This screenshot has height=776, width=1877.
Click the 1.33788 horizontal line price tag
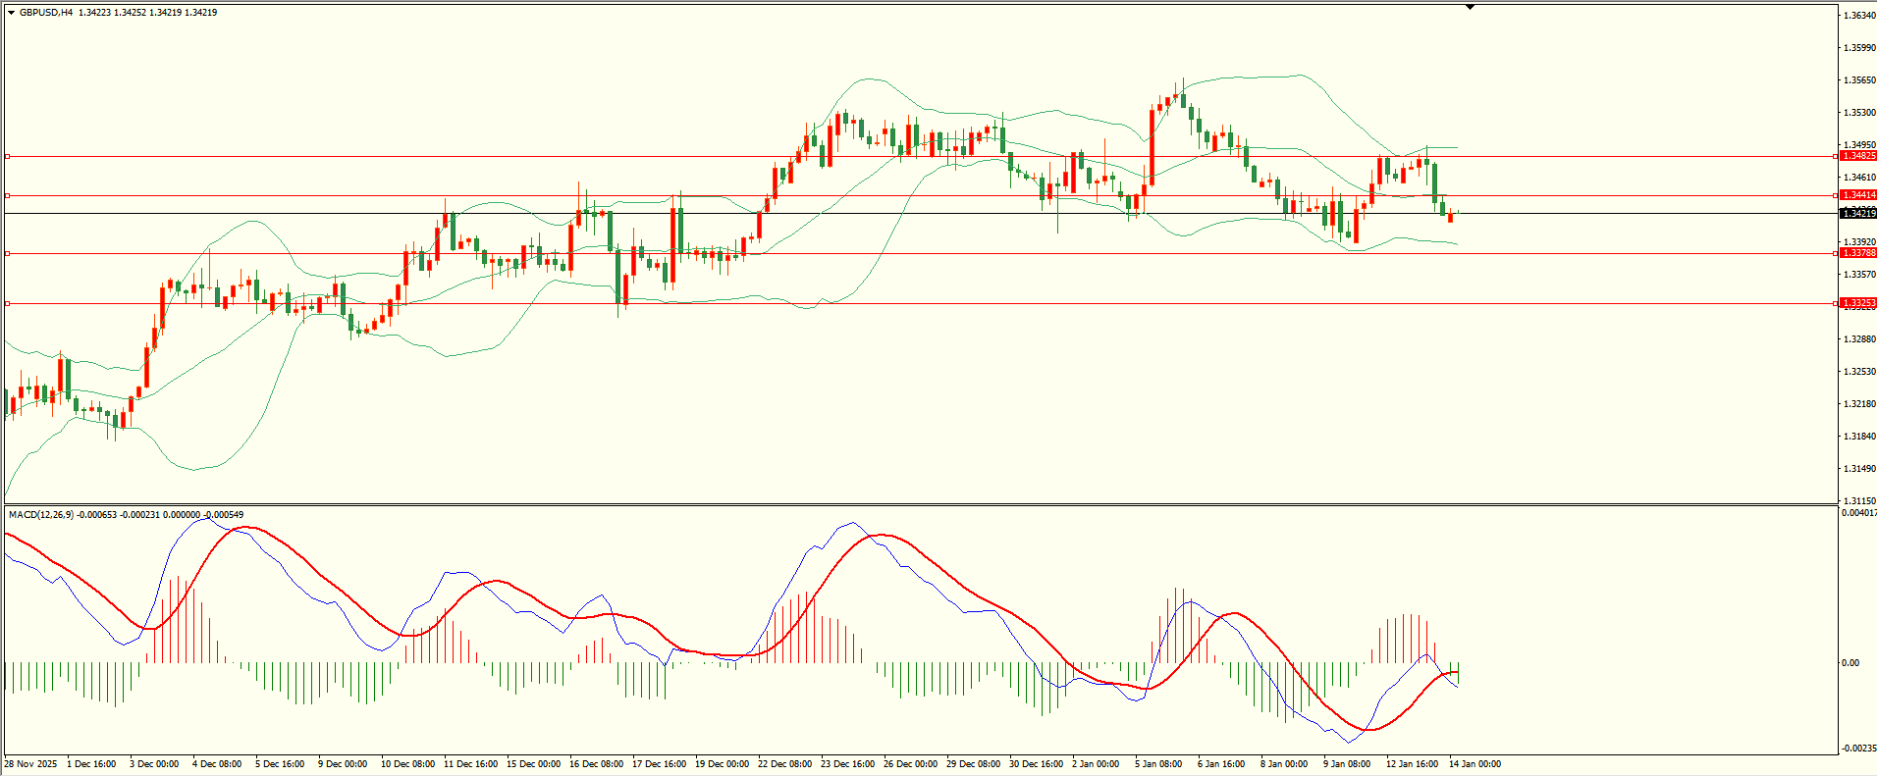pyautogui.click(x=1857, y=253)
